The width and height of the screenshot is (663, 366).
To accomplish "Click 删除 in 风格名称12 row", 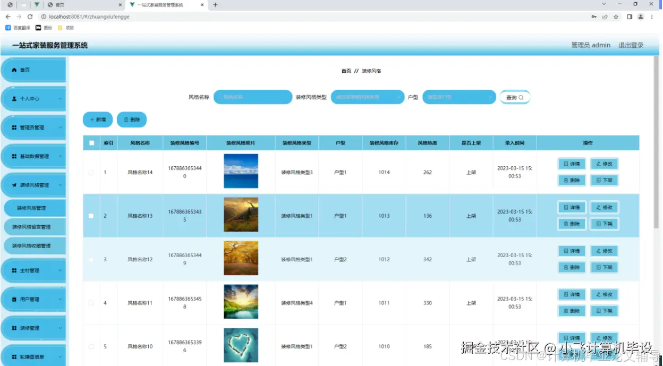I will [x=572, y=268].
